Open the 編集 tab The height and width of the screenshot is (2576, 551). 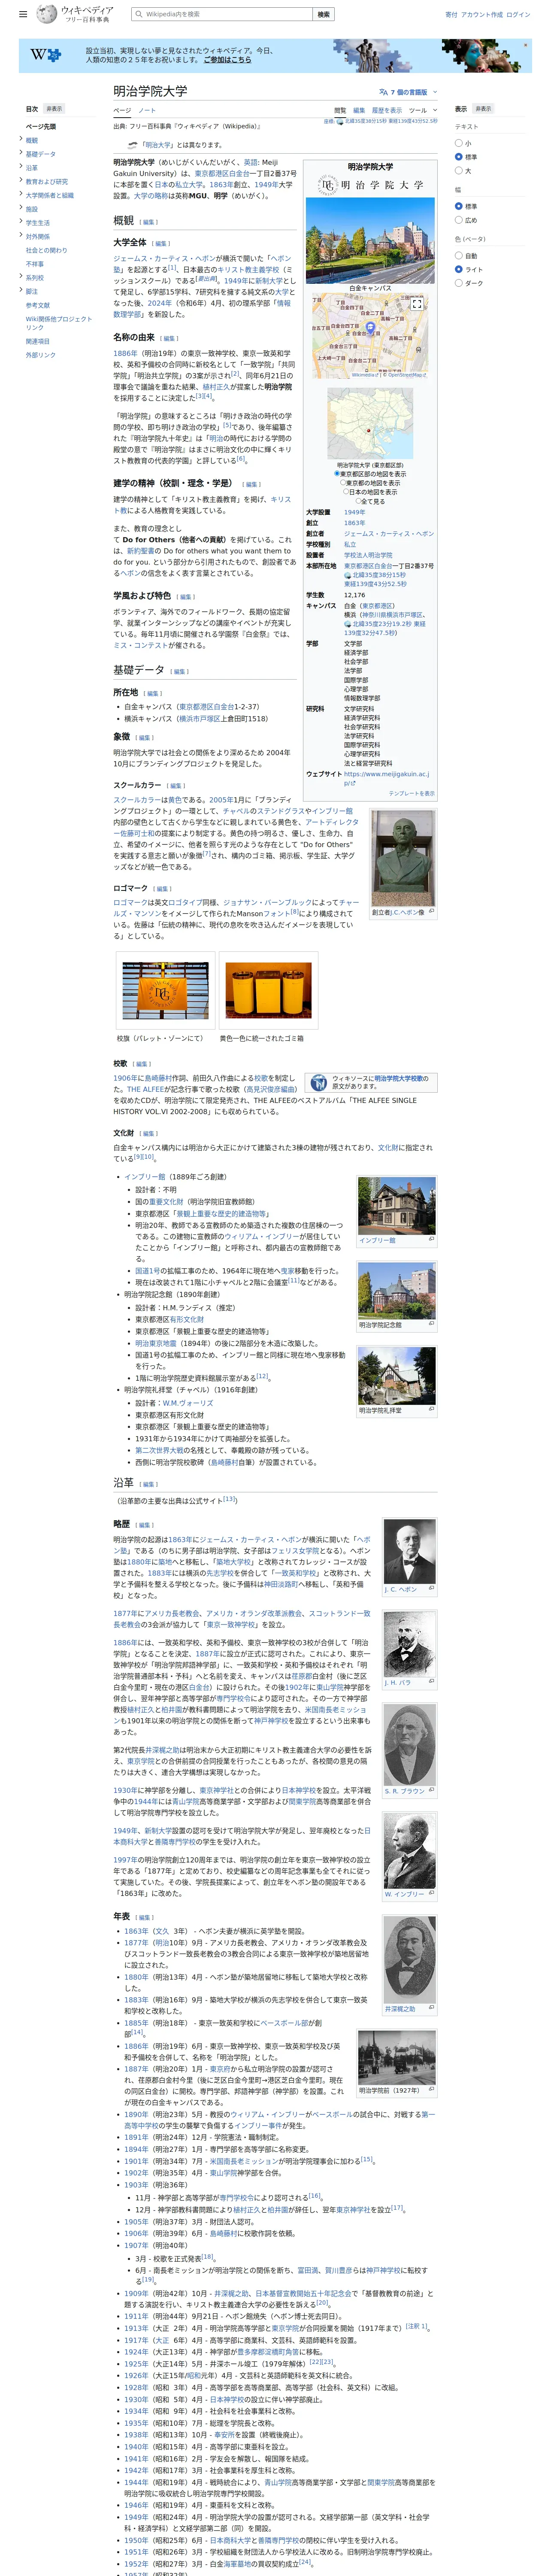click(359, 110)
